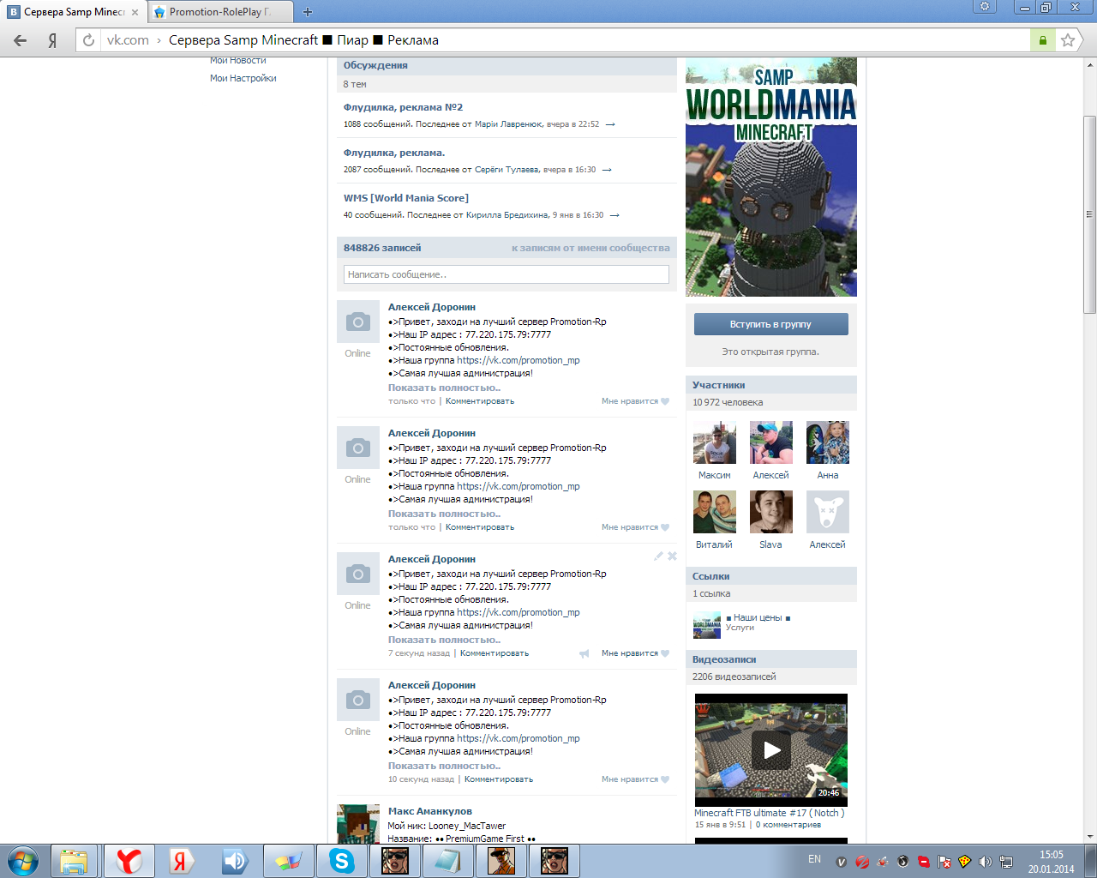This screenshot has width=1097, height=878.
Task: Click the page's vertical scrollbar thumb
Action: 1090,214
